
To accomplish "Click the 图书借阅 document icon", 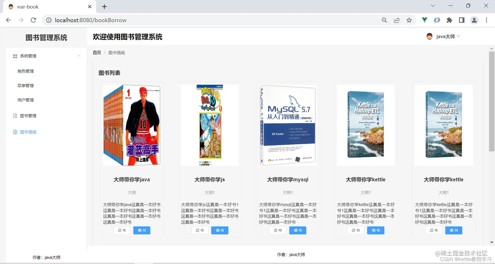I will [15, 132].
